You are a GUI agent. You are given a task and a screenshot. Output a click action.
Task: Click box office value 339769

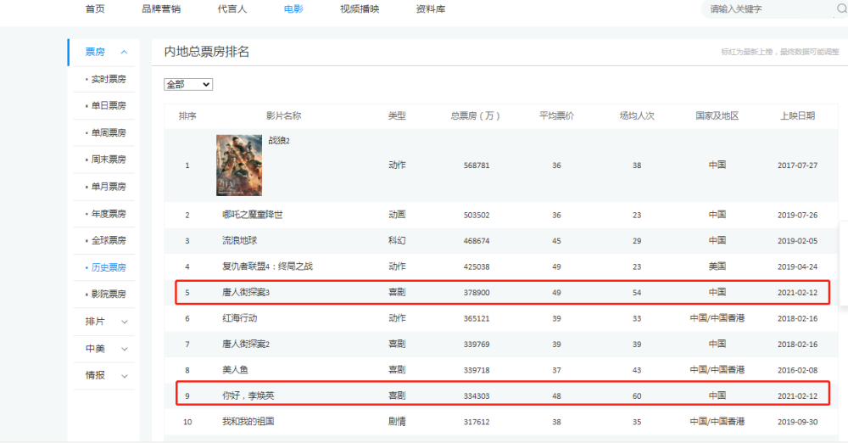click(x=477, y=345)
